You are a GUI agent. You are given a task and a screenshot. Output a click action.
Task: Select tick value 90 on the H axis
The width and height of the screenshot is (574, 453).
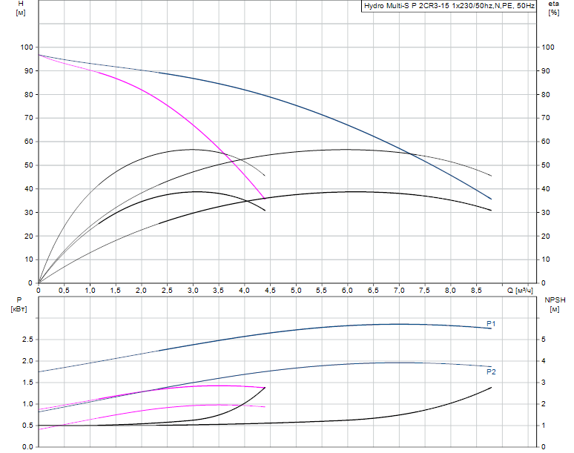29,71
